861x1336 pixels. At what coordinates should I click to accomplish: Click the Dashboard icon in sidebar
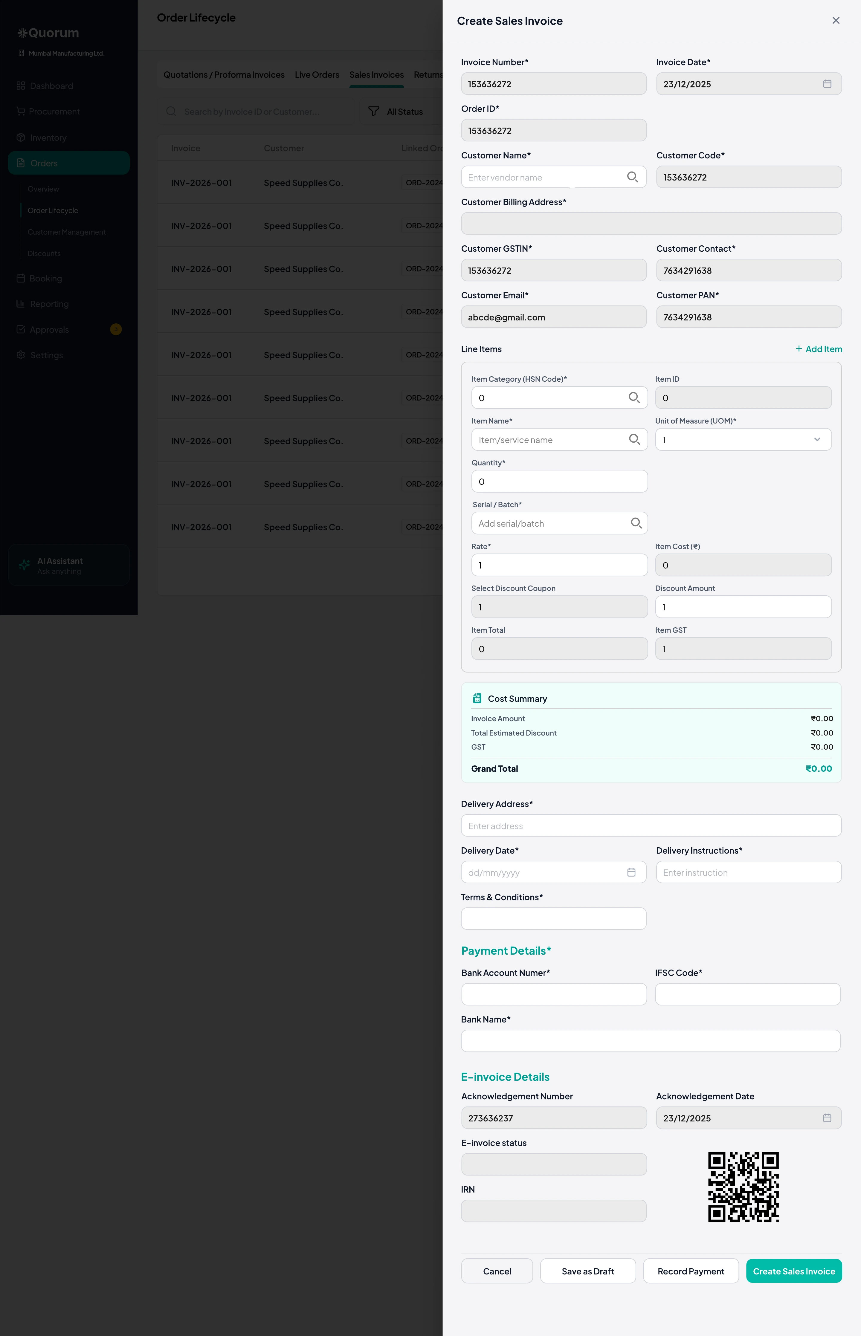click(x=21, y=85)
